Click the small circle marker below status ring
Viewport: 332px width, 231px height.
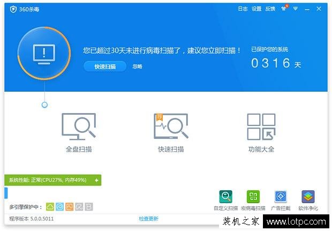tap(44, 105)
